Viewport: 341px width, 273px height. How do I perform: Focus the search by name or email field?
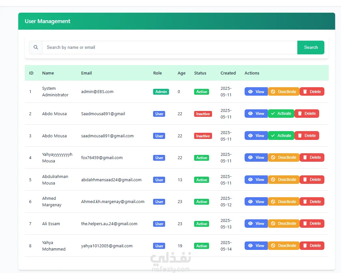pyautogui.click(x=170, y=48)
